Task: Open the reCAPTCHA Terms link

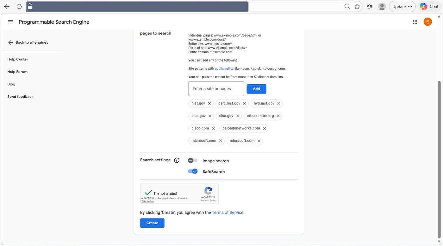Action: tap(213, 201)
